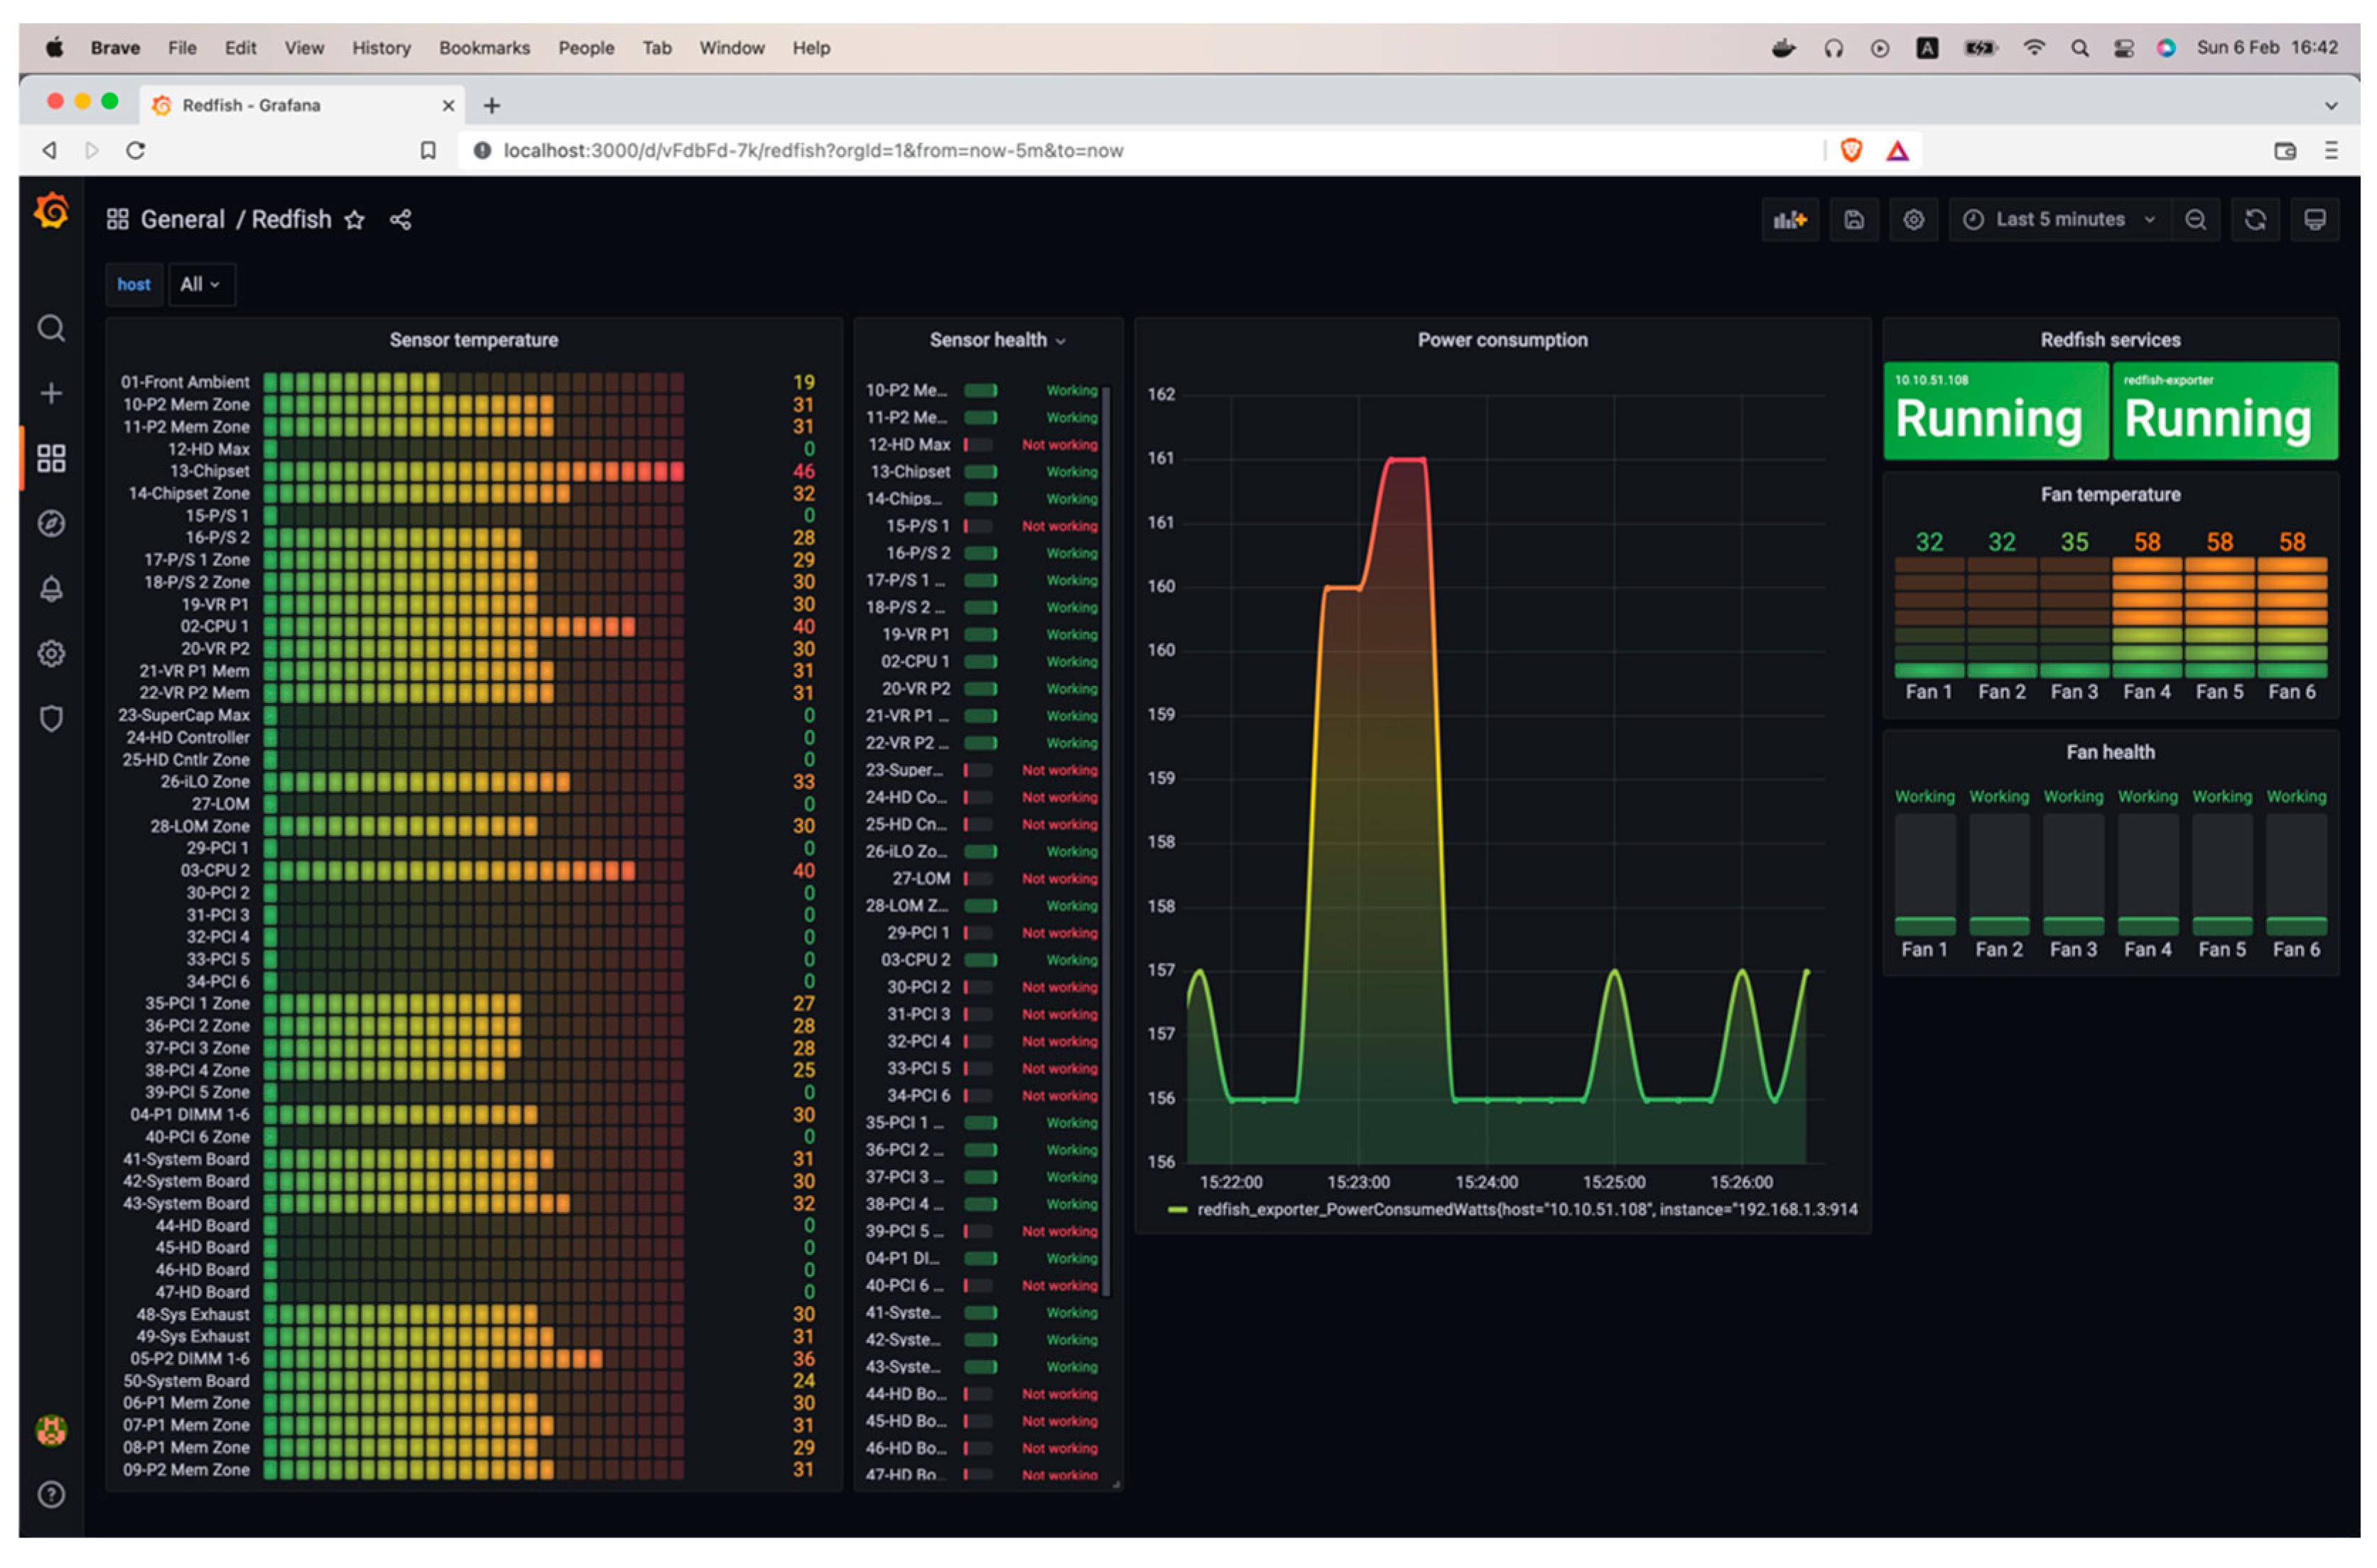Open the Search magnifier in the sidebar
Viewport: 2377px width, 1568px height.
click(x=51, y=329)
